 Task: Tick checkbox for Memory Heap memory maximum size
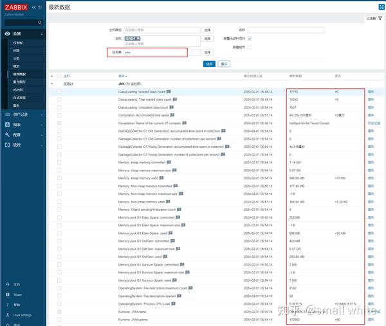(59, 170)
